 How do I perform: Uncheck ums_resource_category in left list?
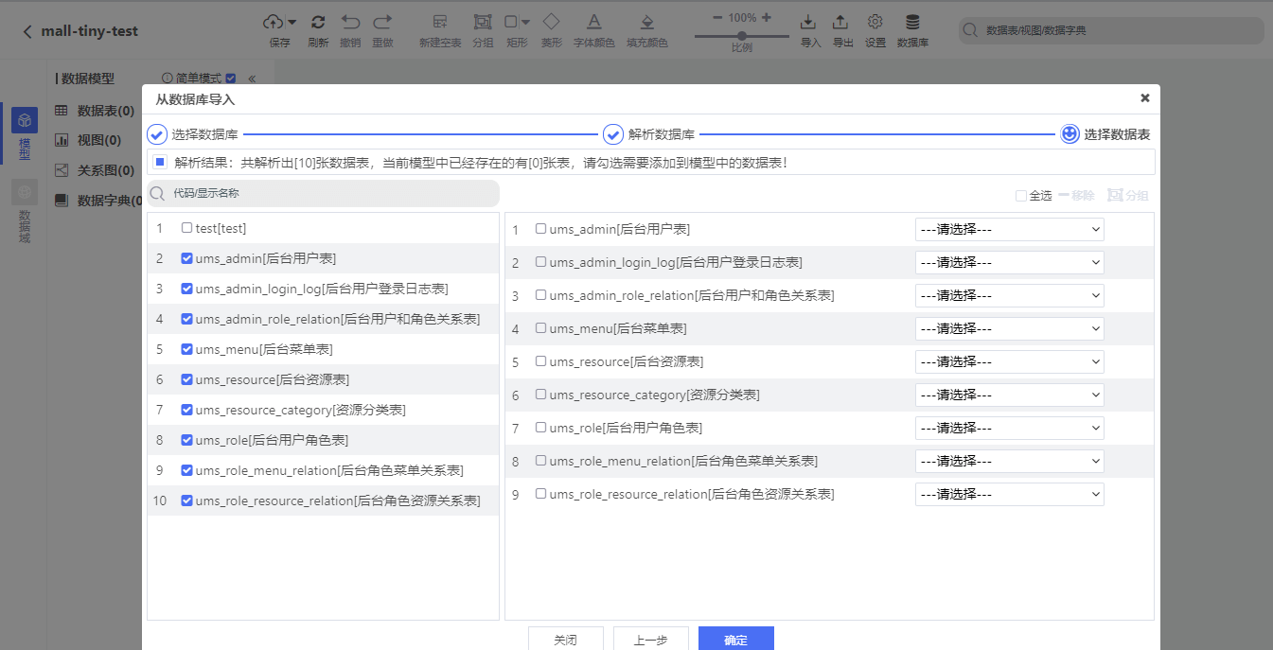[186, 410]
